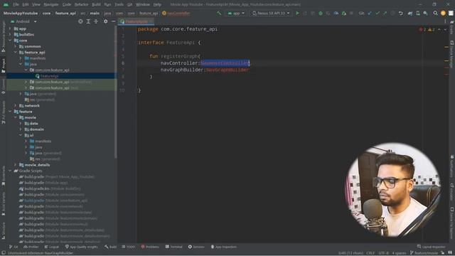Toggle the Device Manager right side tab

click(x=452, y=55)
